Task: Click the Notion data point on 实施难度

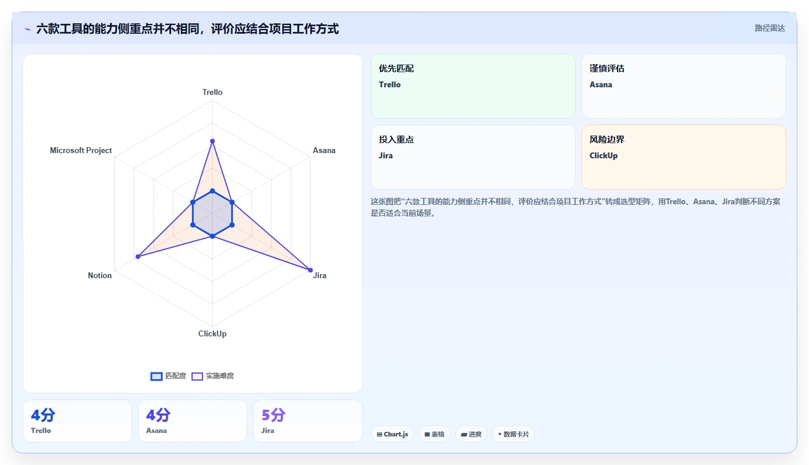Action: (138, 257)
